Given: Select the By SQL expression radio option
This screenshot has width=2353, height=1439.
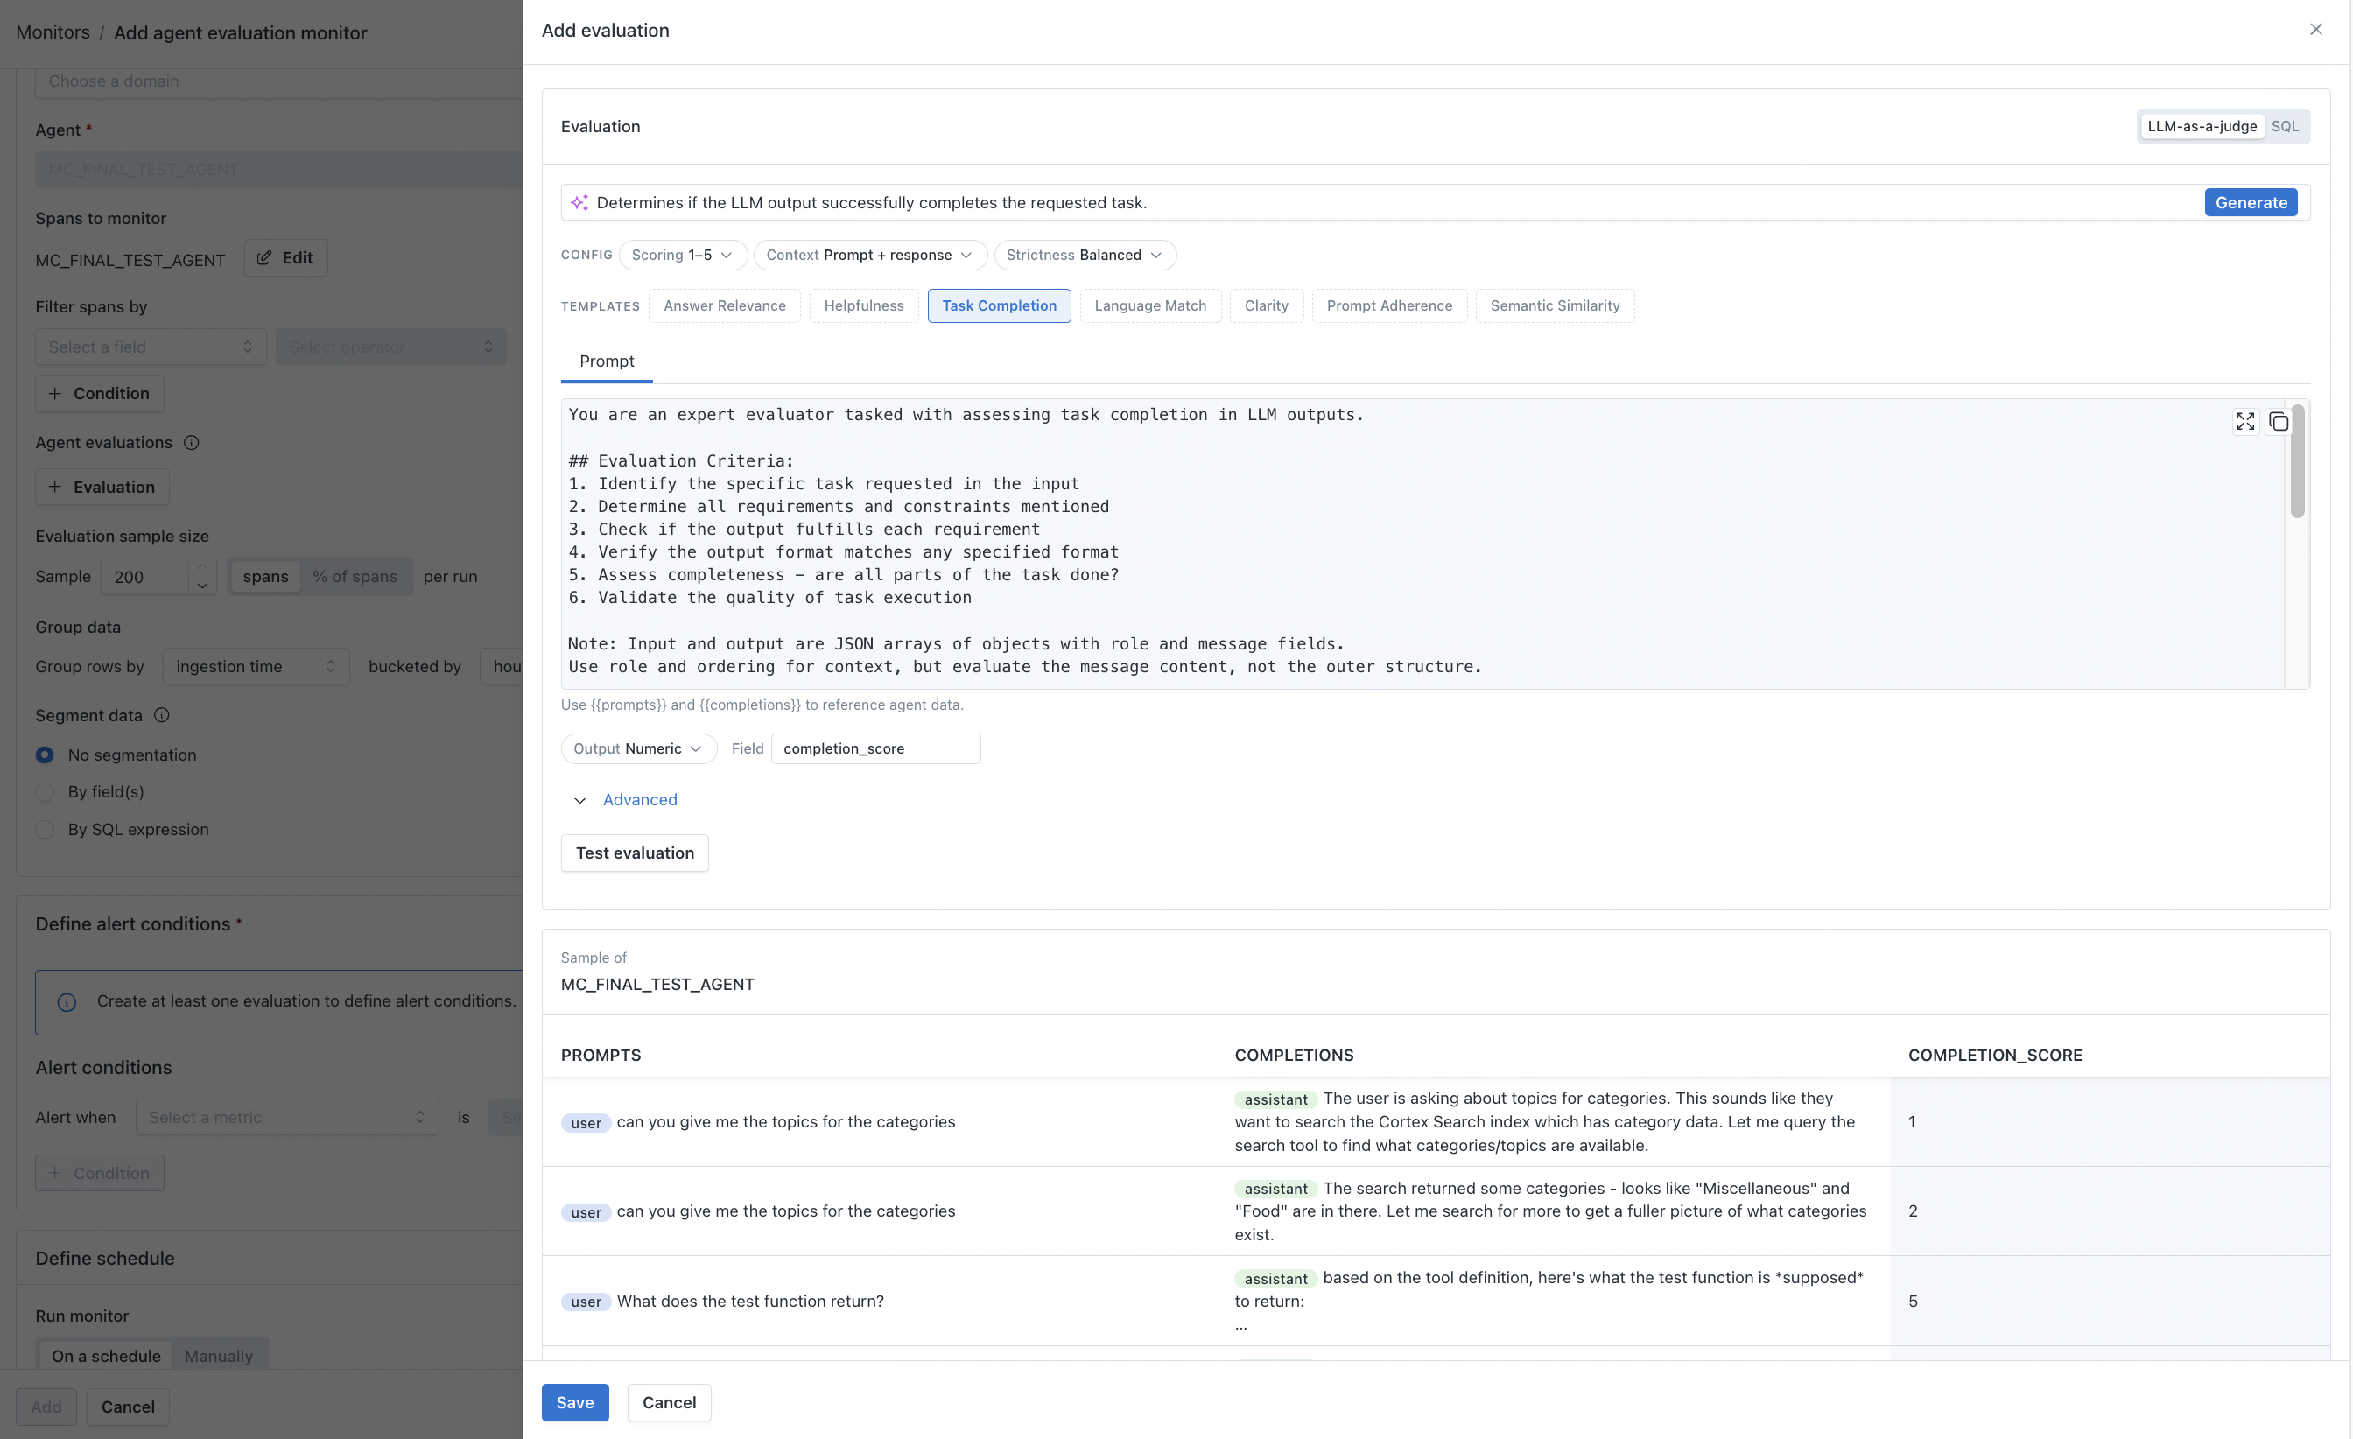Looking at the screenshot, I should tap(45, 829).
